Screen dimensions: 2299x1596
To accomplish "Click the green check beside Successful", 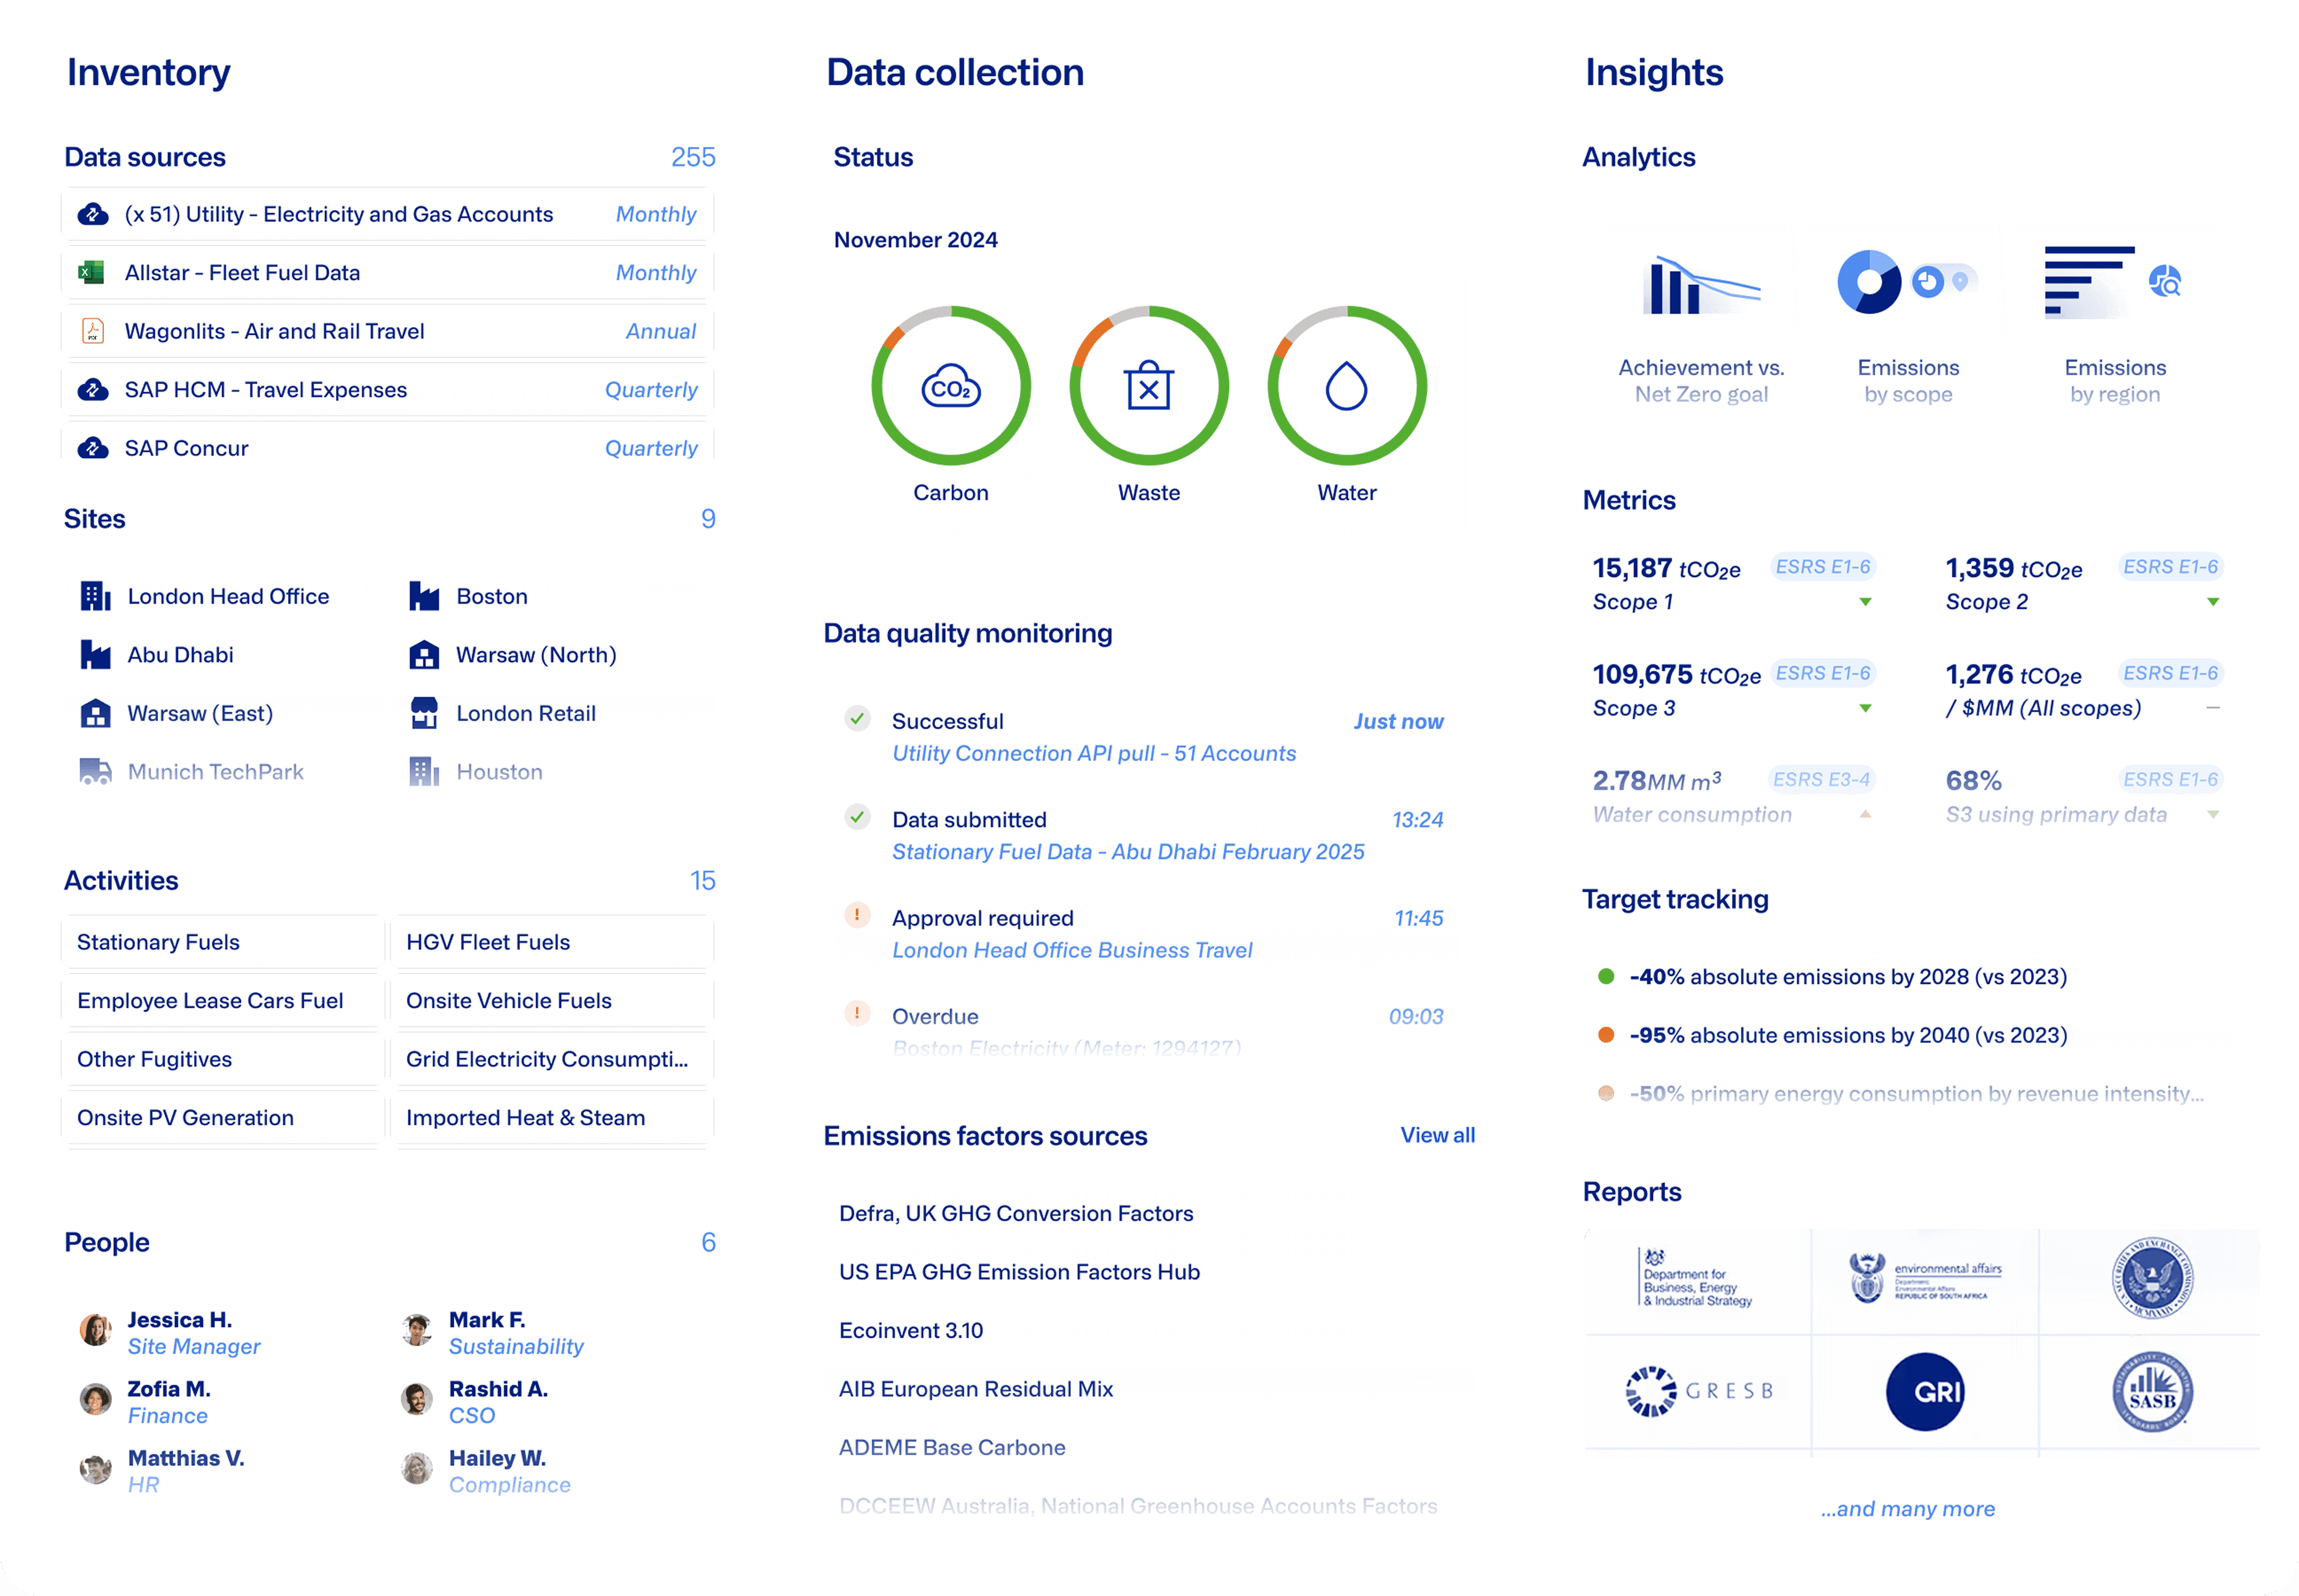I will coord(857,719).
